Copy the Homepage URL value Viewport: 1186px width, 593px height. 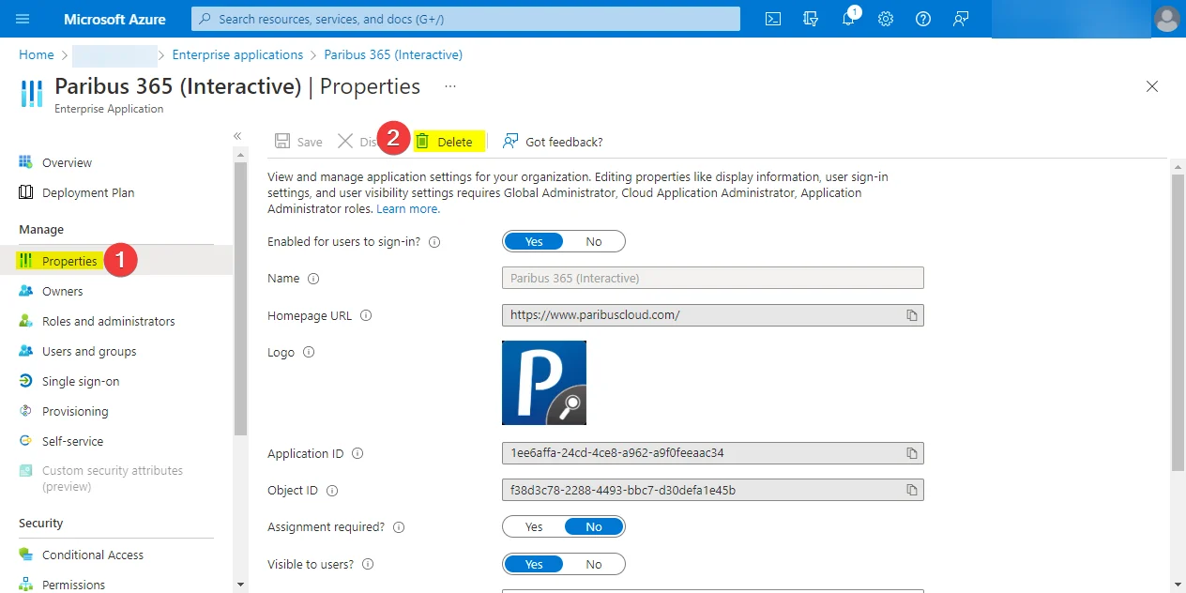912,315
